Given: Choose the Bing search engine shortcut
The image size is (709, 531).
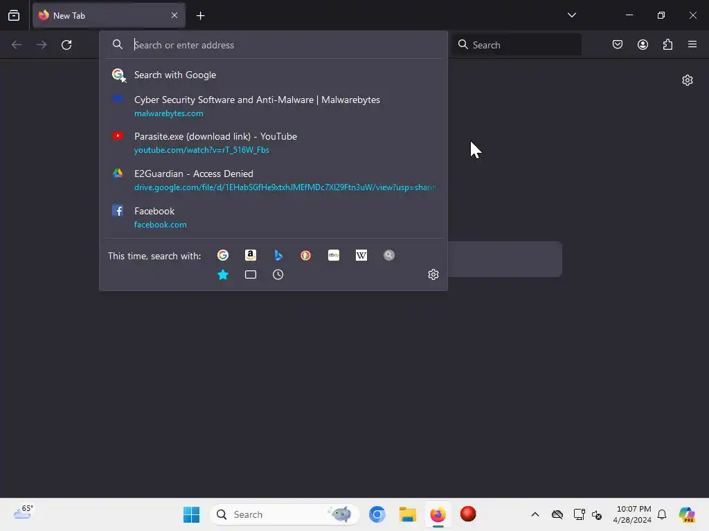Looking at the screenshot, I should coord(278,256).
